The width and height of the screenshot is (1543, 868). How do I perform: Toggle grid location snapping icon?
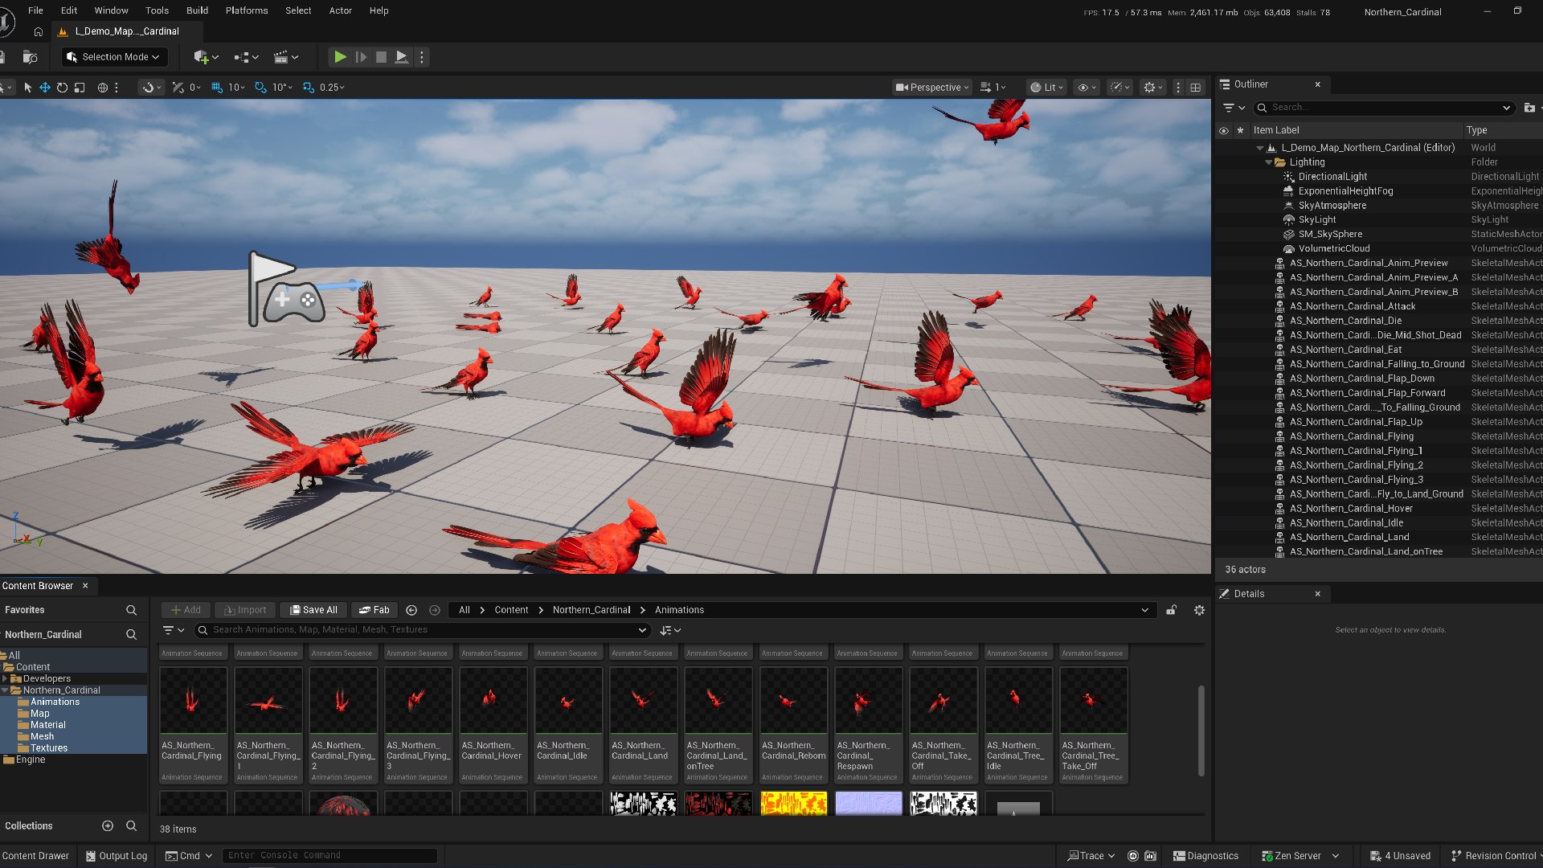coord(217,88)
